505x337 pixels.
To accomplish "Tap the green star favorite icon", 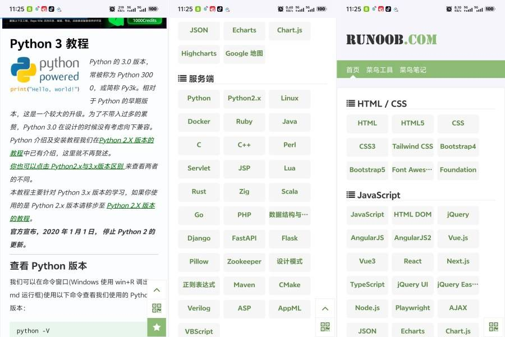I will [157, 327].
